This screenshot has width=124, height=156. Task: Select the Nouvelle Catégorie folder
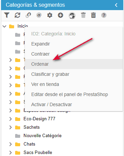coord(42,136)
